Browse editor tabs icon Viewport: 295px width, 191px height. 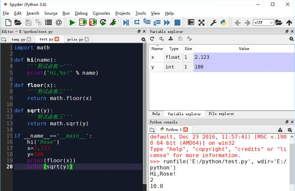(4, 39)
